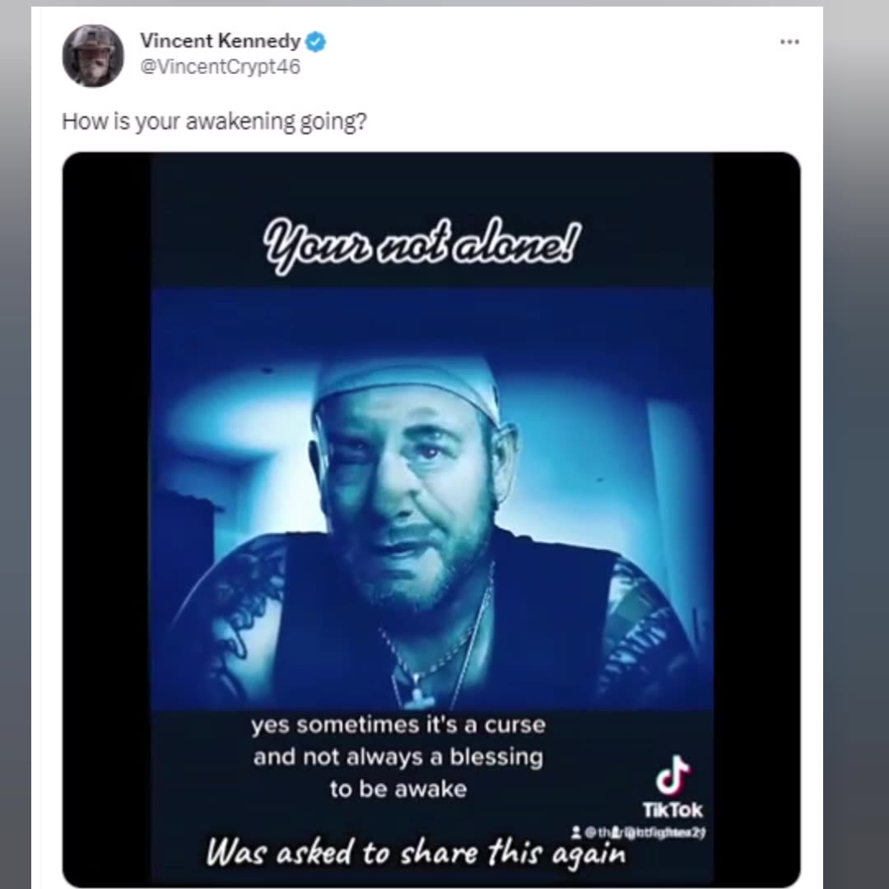Click the "Your not alone!" title text
Screen dimensions: 889x889
click(x=421, y=244)
